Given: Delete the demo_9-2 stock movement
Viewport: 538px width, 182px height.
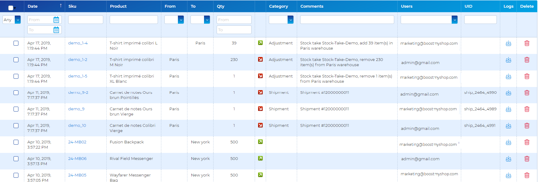Looking at the screenshot, I should [527, 93].
